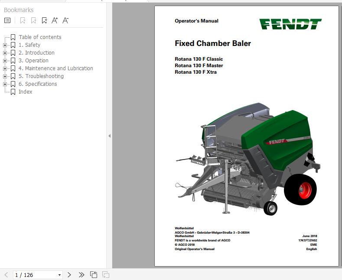Viewport: 342px width, 280px height.
Task: Click the Rotana 130 F Xtra line
Action: [195, 72]
